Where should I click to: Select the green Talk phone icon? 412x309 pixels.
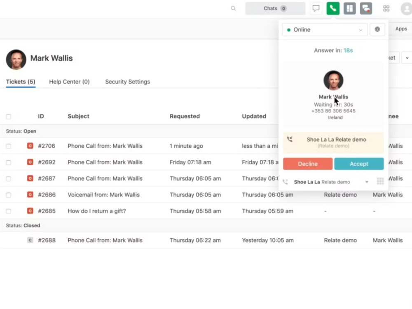point(333,8)
